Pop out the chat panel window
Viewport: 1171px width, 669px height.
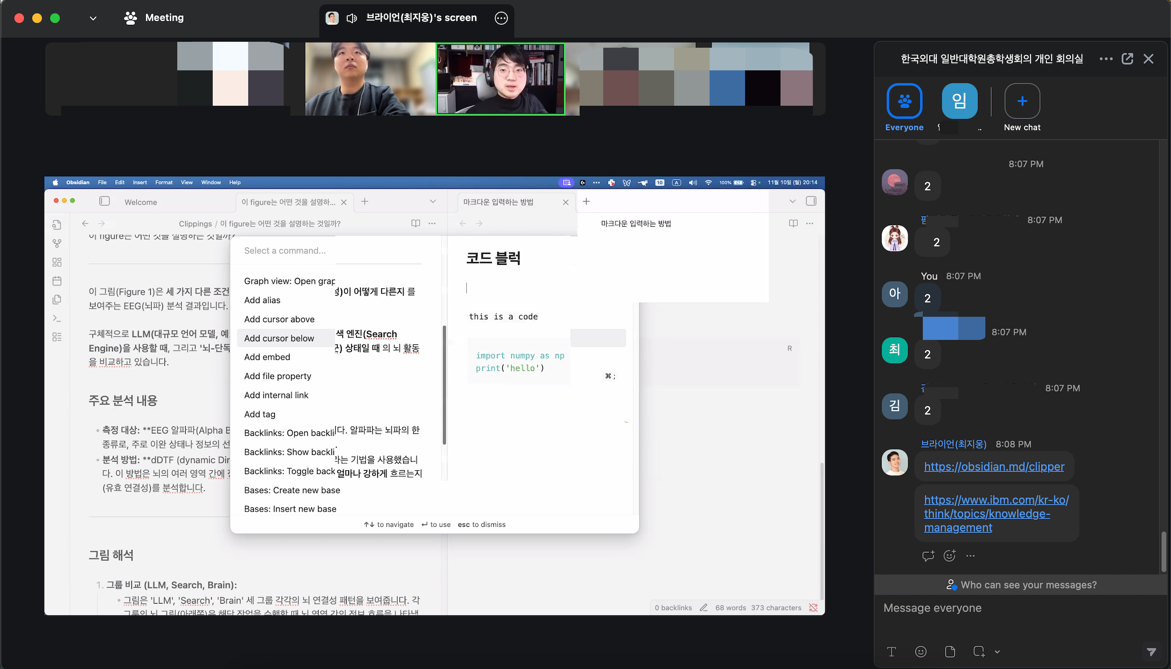point(1127,59)
